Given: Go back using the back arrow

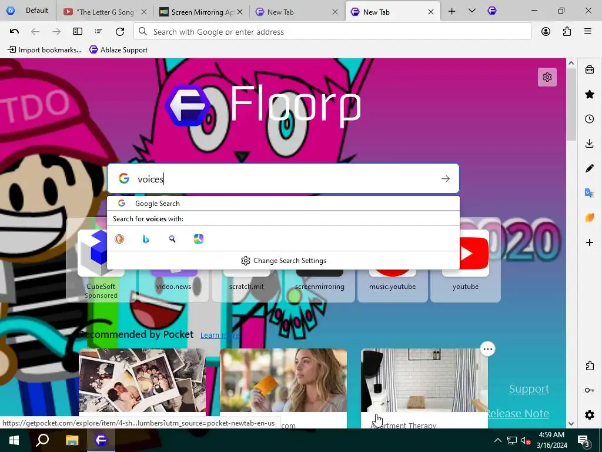Looking at the screenshot, I should [x=35, y=32].
